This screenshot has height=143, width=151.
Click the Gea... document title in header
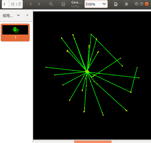pyautogui.click(x=77, y=2)
